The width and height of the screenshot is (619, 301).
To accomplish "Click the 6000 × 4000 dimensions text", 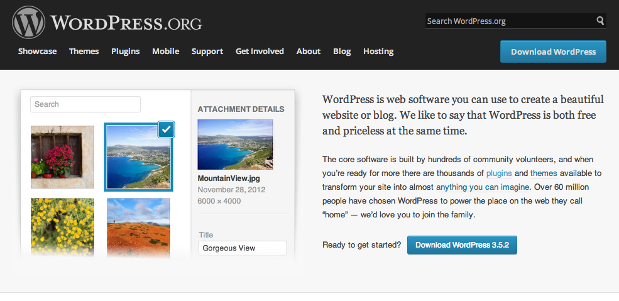I will pyautogui.click(x=219, y=201).
